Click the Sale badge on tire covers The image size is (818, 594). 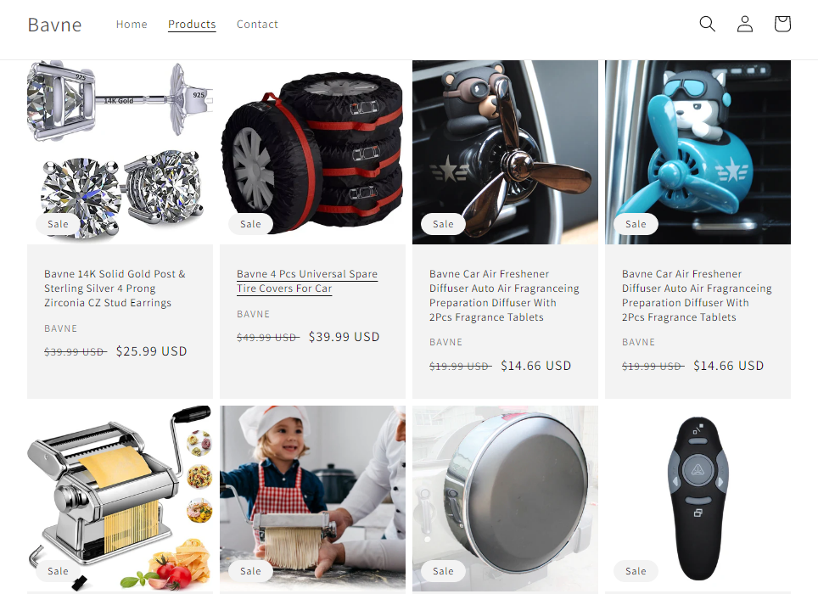[250, 224]
